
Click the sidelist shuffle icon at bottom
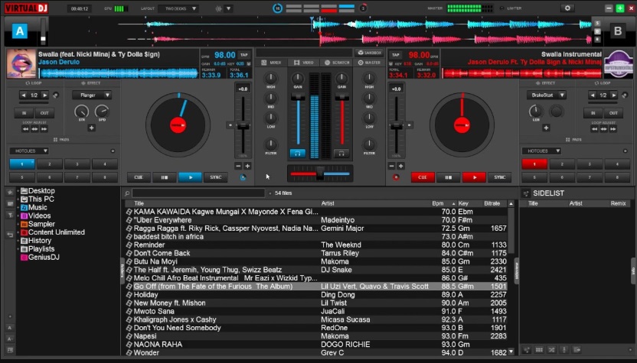pyautogui.click(x=551, y=349)
